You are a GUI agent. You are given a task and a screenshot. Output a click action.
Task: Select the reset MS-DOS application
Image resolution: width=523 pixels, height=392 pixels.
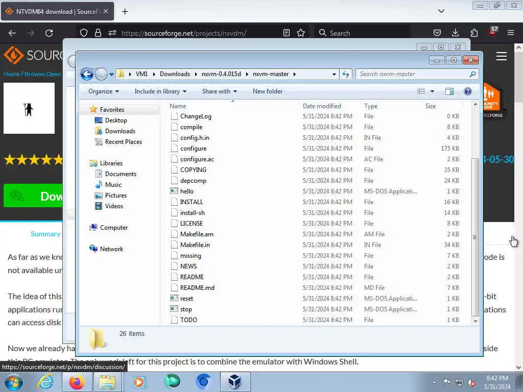[186, 298]
